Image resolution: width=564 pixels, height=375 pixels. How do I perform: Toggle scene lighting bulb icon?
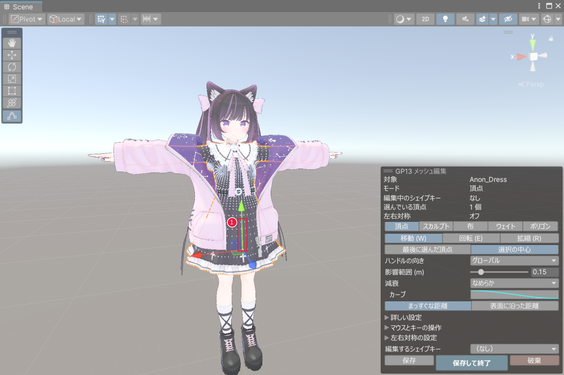click(445, 19)
